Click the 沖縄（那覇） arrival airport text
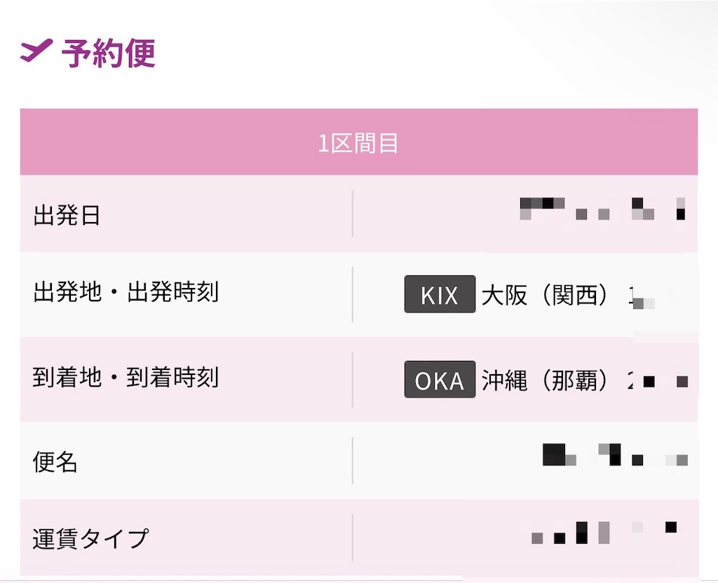This screenshot has width=718, height=583. pyautogui.click(x=545, y=380)
